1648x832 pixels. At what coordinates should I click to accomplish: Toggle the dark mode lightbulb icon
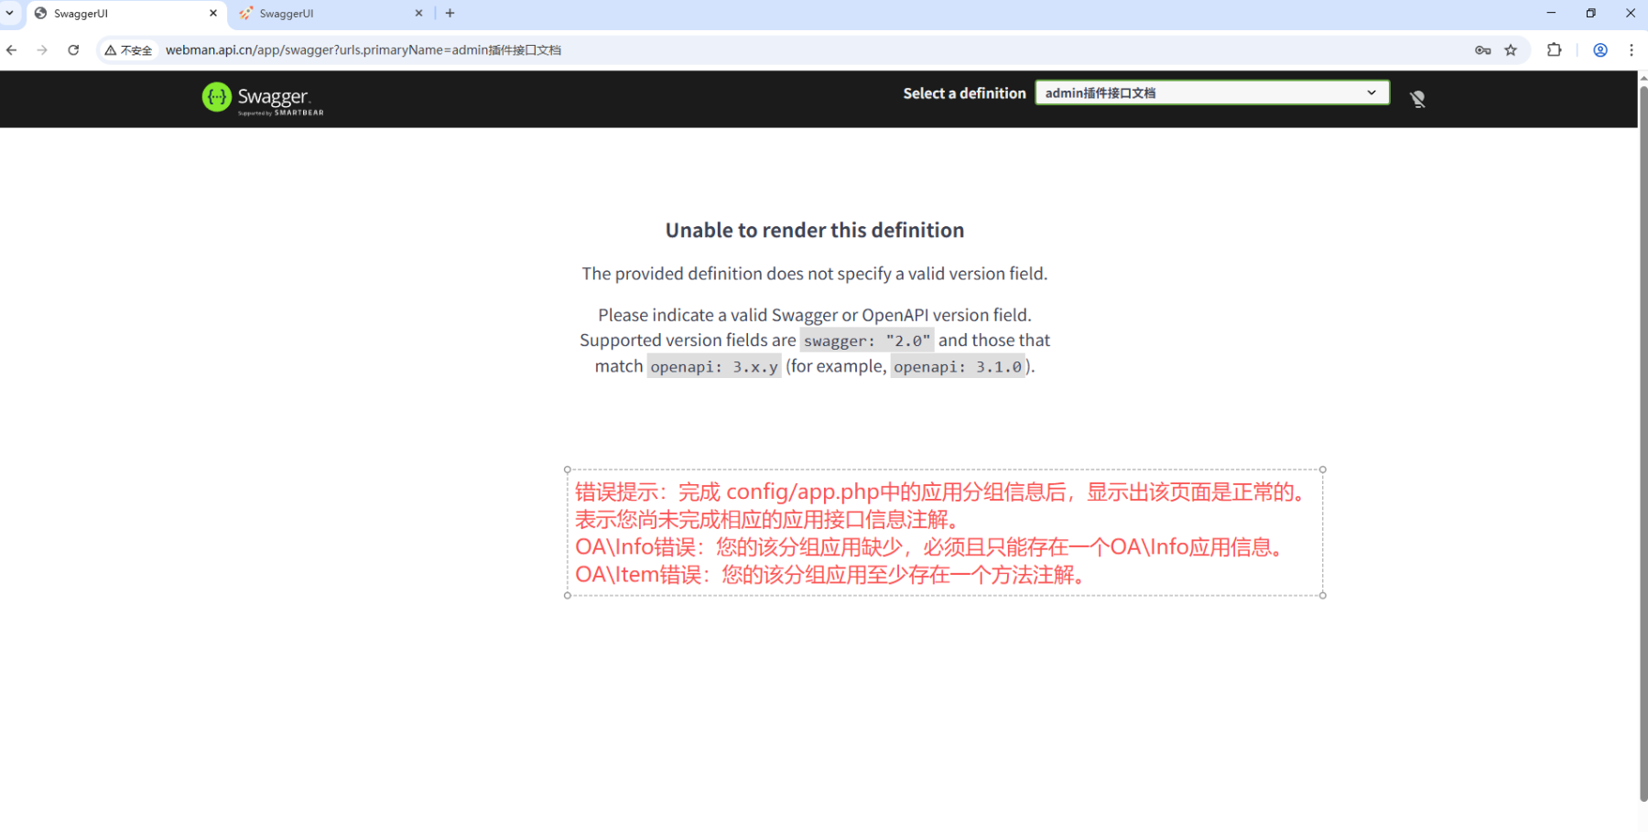coord(1417,99)
